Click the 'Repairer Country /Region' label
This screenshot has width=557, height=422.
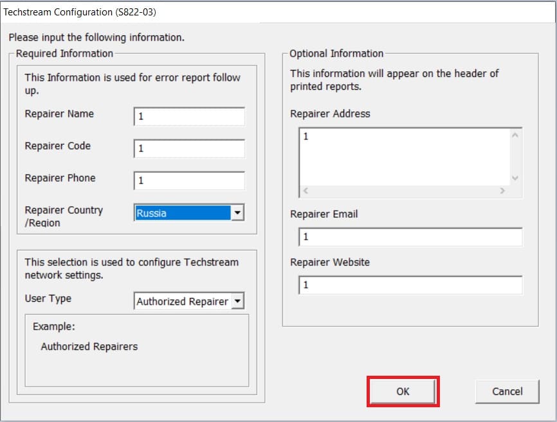pos(64,216)
